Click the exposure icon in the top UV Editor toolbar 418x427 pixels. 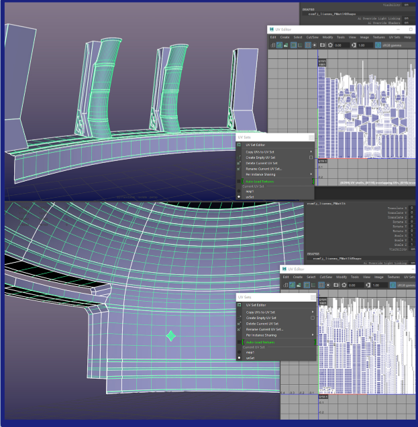pyautogui.click(x=331, y=45)
